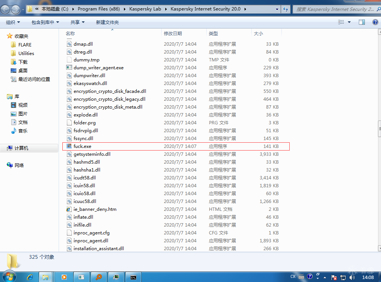The image size is (381, 282).
Task: Select the dump_writer_agent.exe application icon
Action: (x=69, y=67)
